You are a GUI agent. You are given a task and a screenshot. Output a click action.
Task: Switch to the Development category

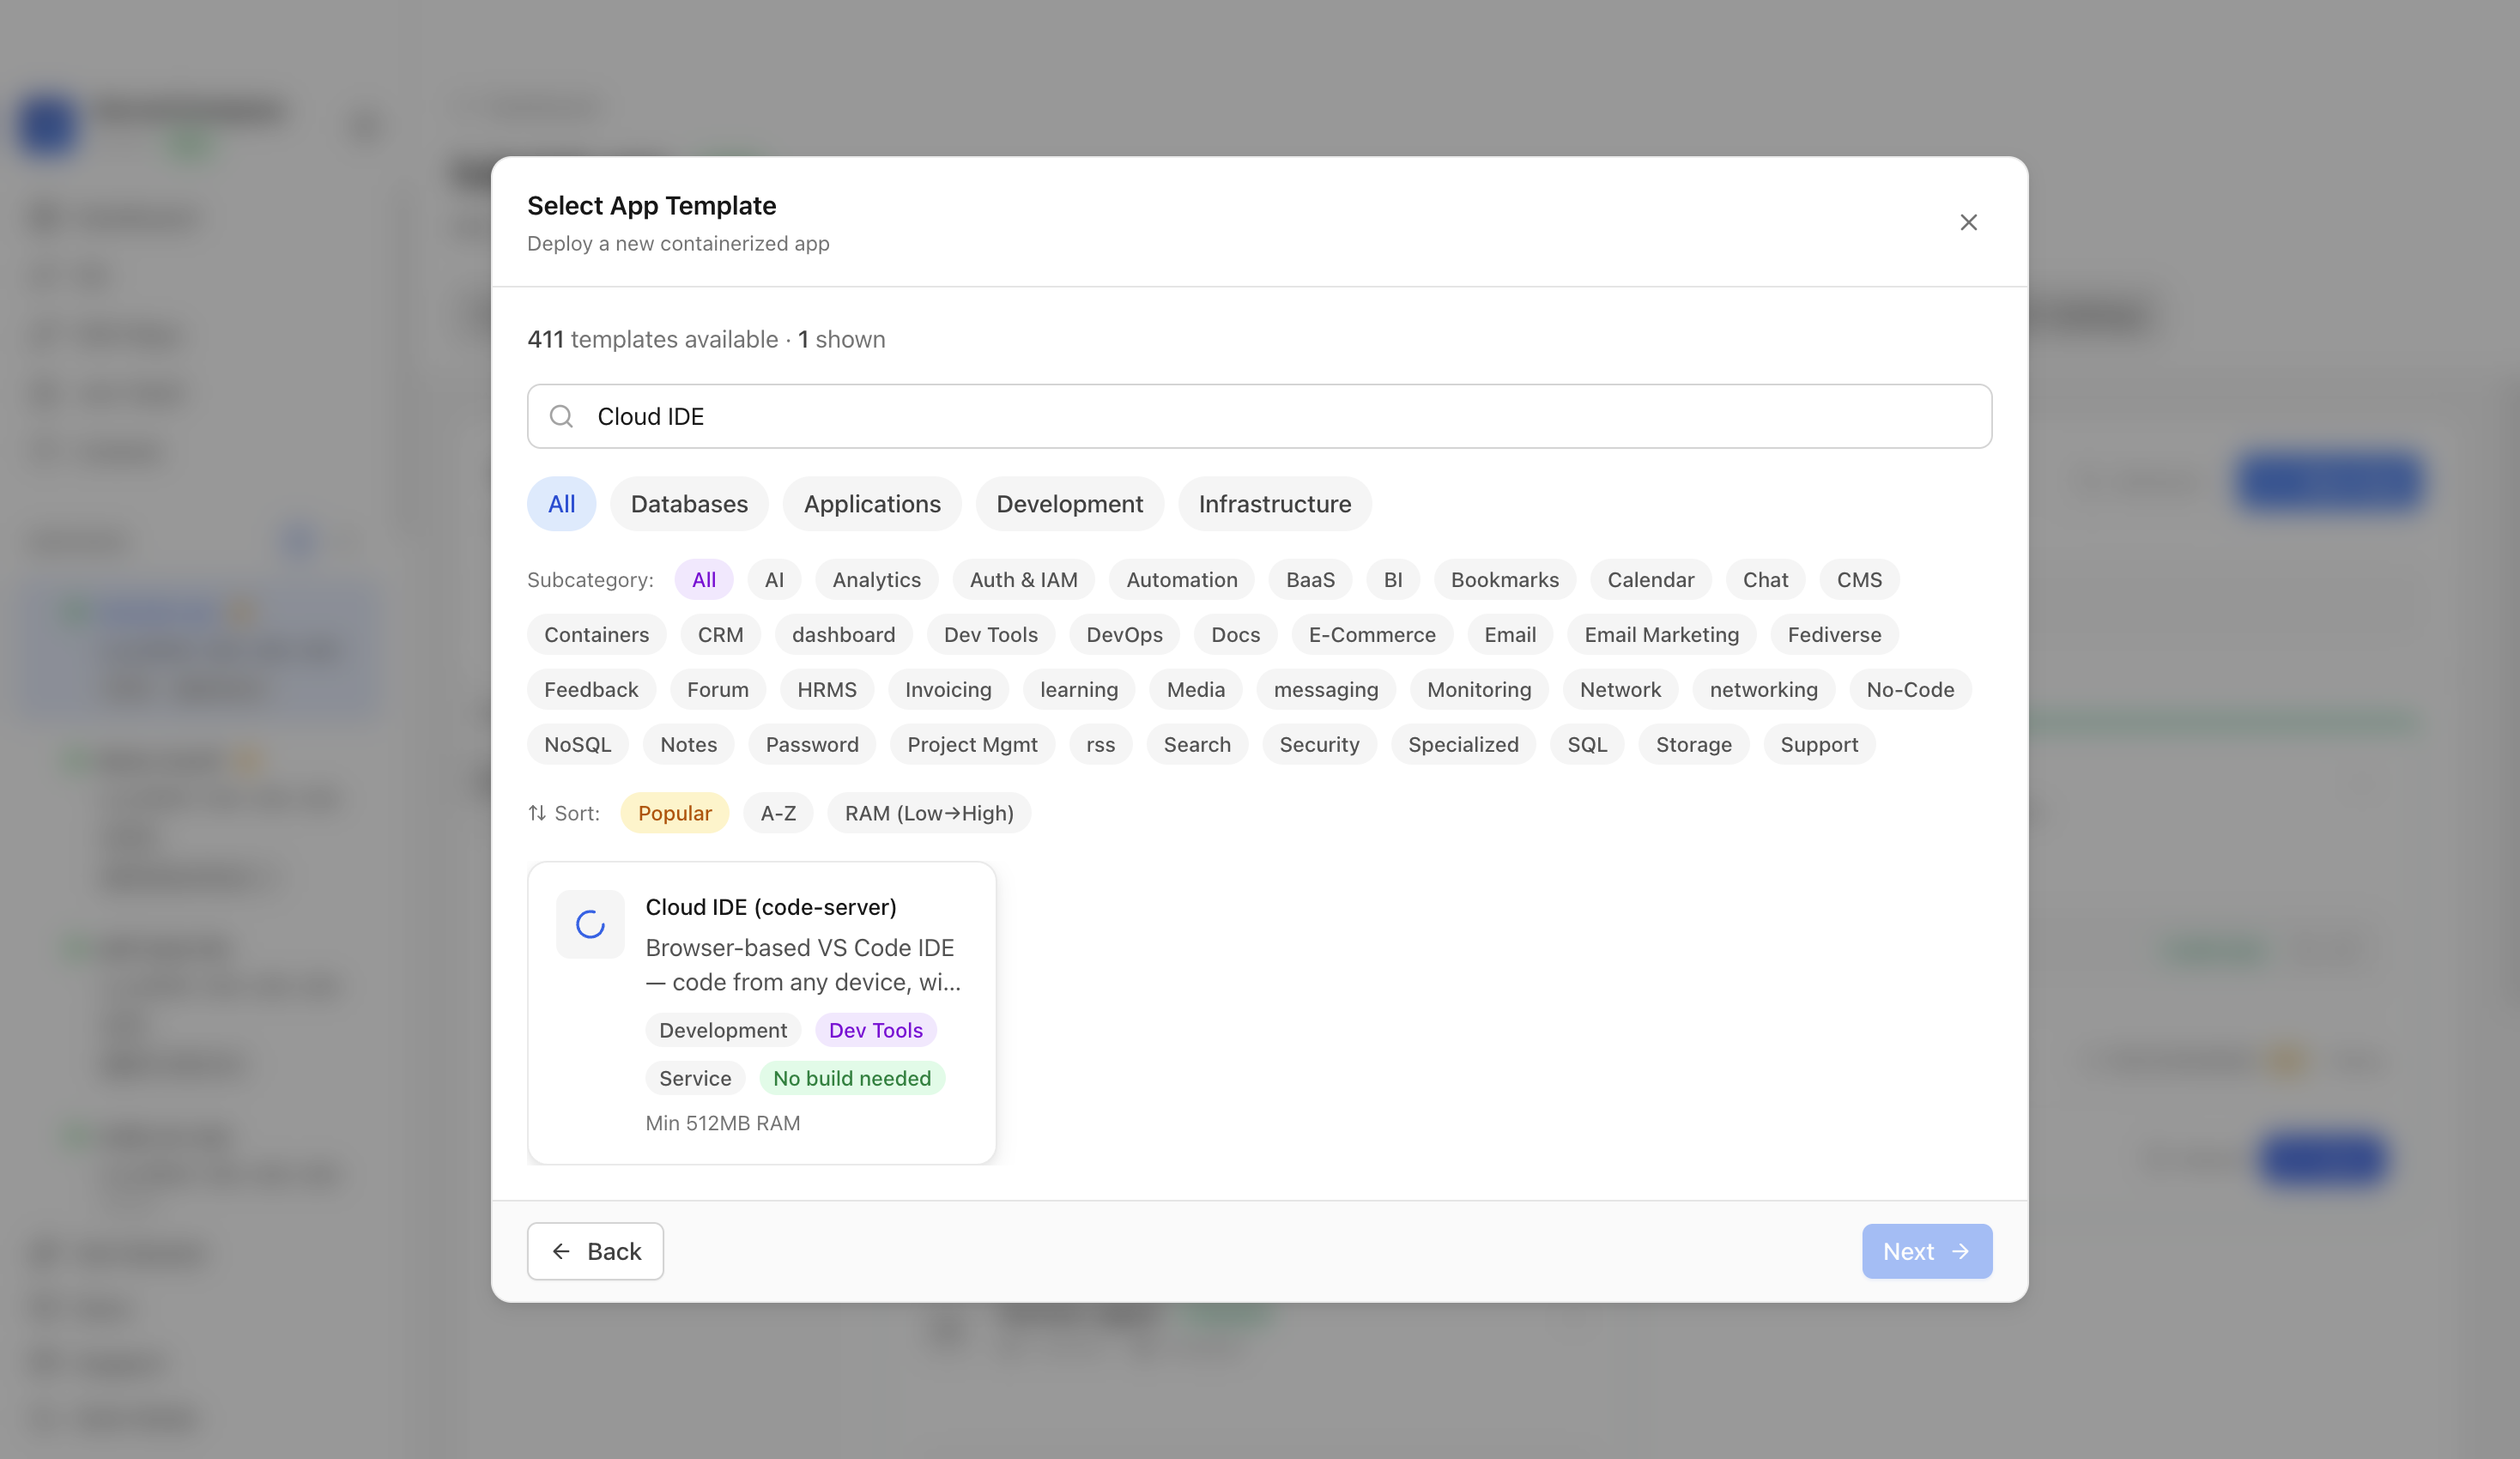tap(1069, 504)
